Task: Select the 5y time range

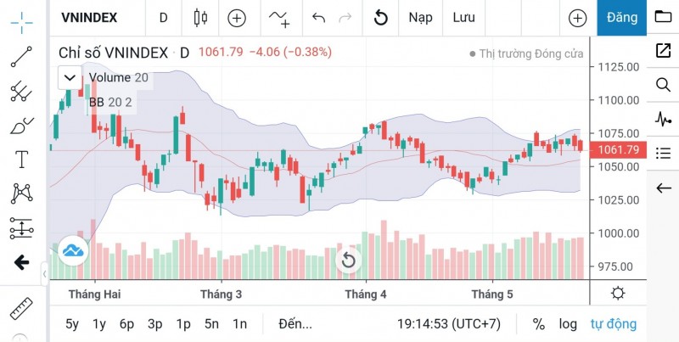Action: [x=72, y=323]
